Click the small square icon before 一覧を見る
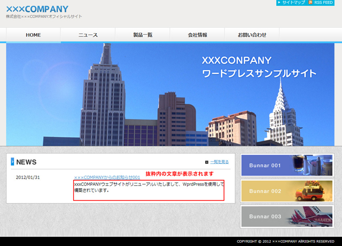The image size is (342, 246). coord(207,162)
